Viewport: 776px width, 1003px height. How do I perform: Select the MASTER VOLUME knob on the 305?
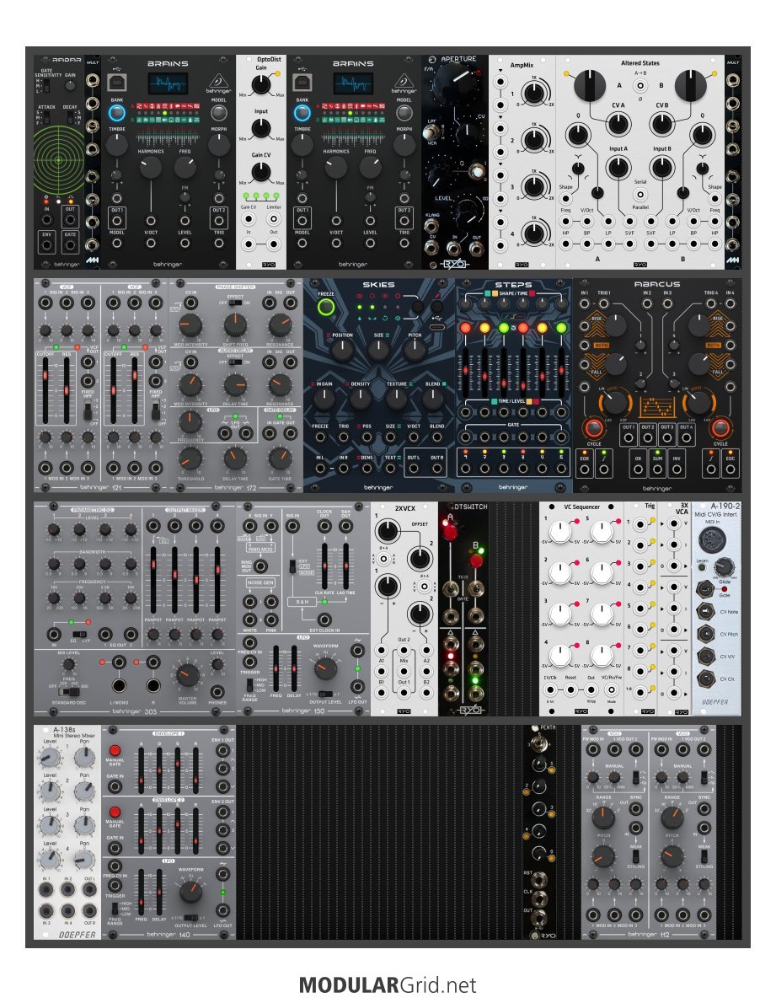point(187,673)
